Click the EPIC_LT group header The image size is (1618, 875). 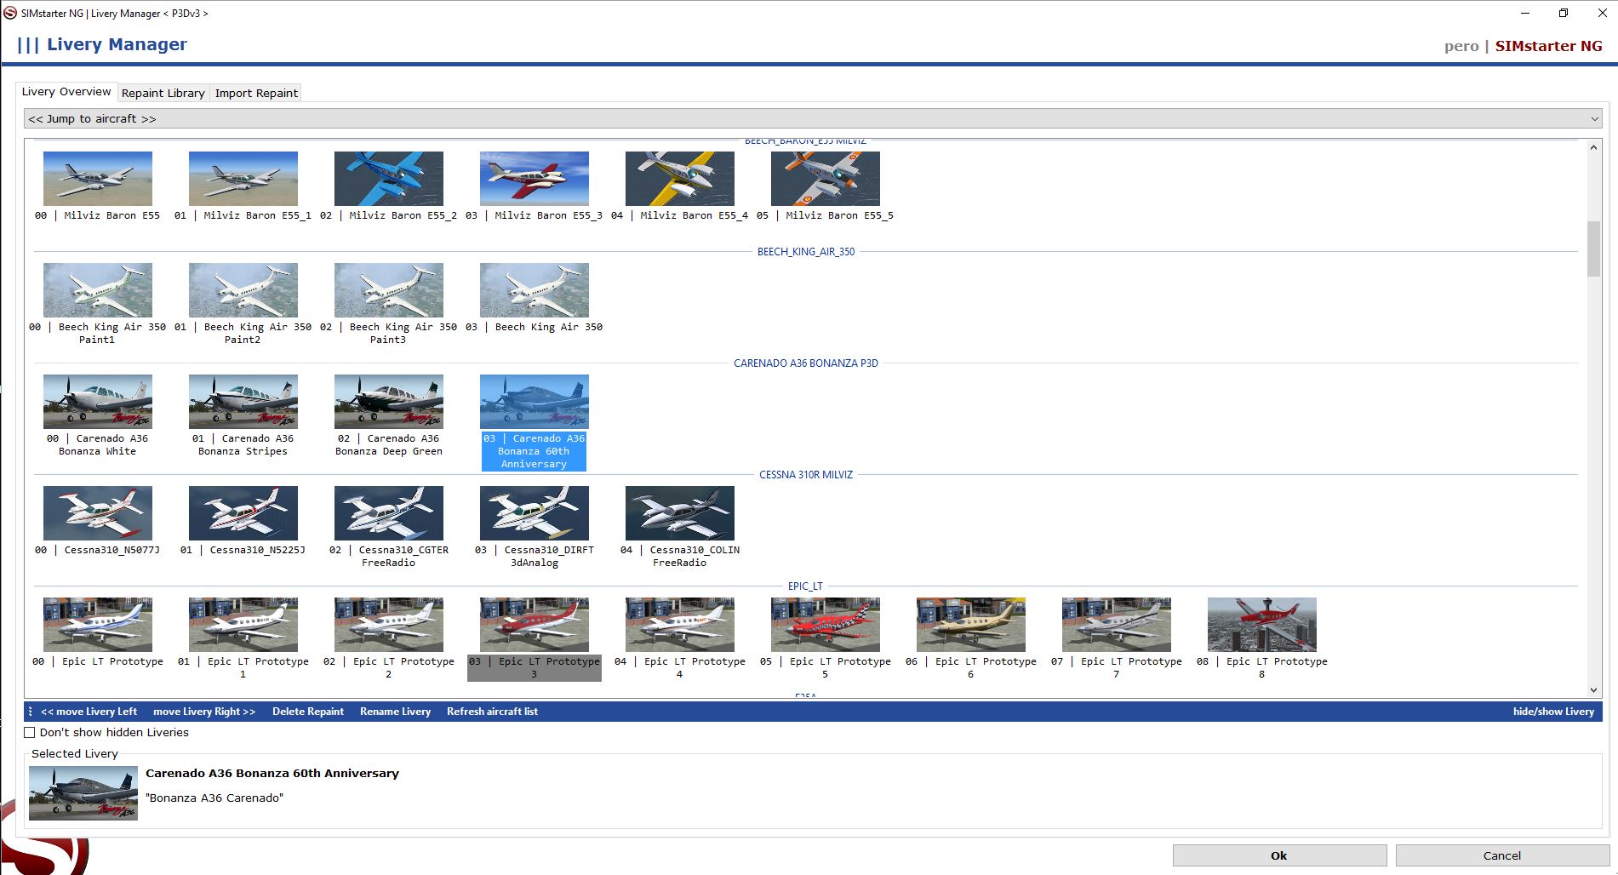click(805, 586)
